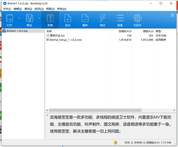This screenshot has height=147, width=178.
Task: Click the 代码页 (Code page) globe icon
Action: tap(138, 20)
